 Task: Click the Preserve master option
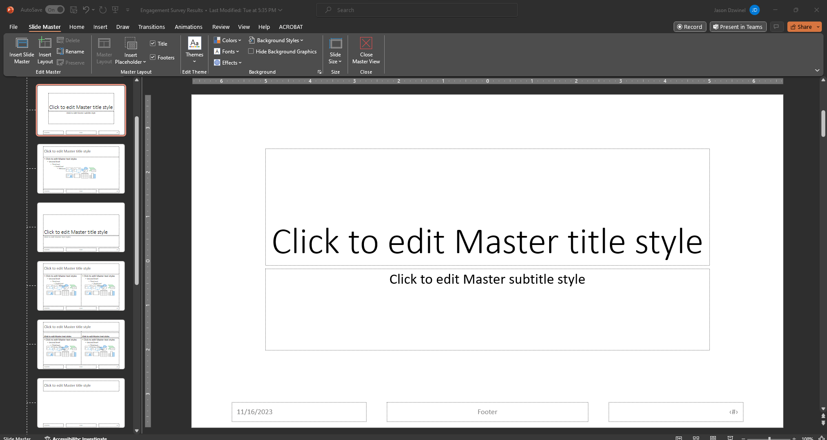coord(71,63)
